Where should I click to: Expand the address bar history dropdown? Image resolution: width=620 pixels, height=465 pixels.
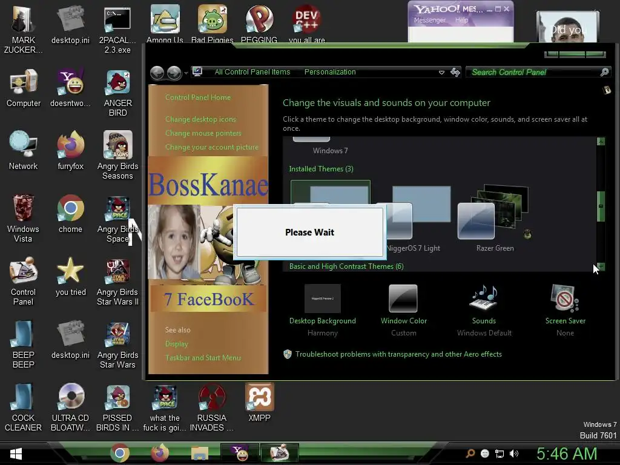coord(441,73)
